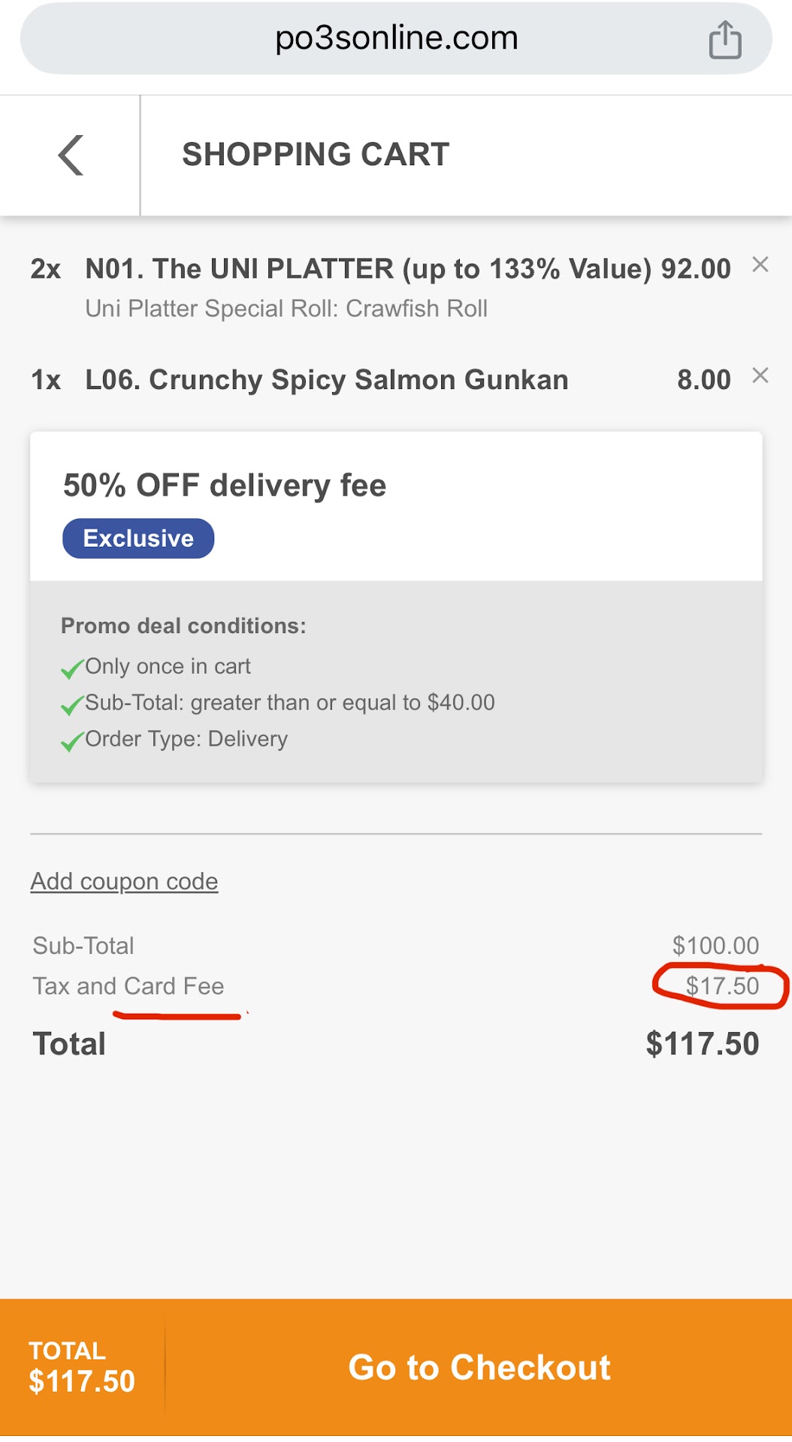Tap the blue Exclusive badge
The width and height of the screenshot is (792, 1442).
point(138,538)
